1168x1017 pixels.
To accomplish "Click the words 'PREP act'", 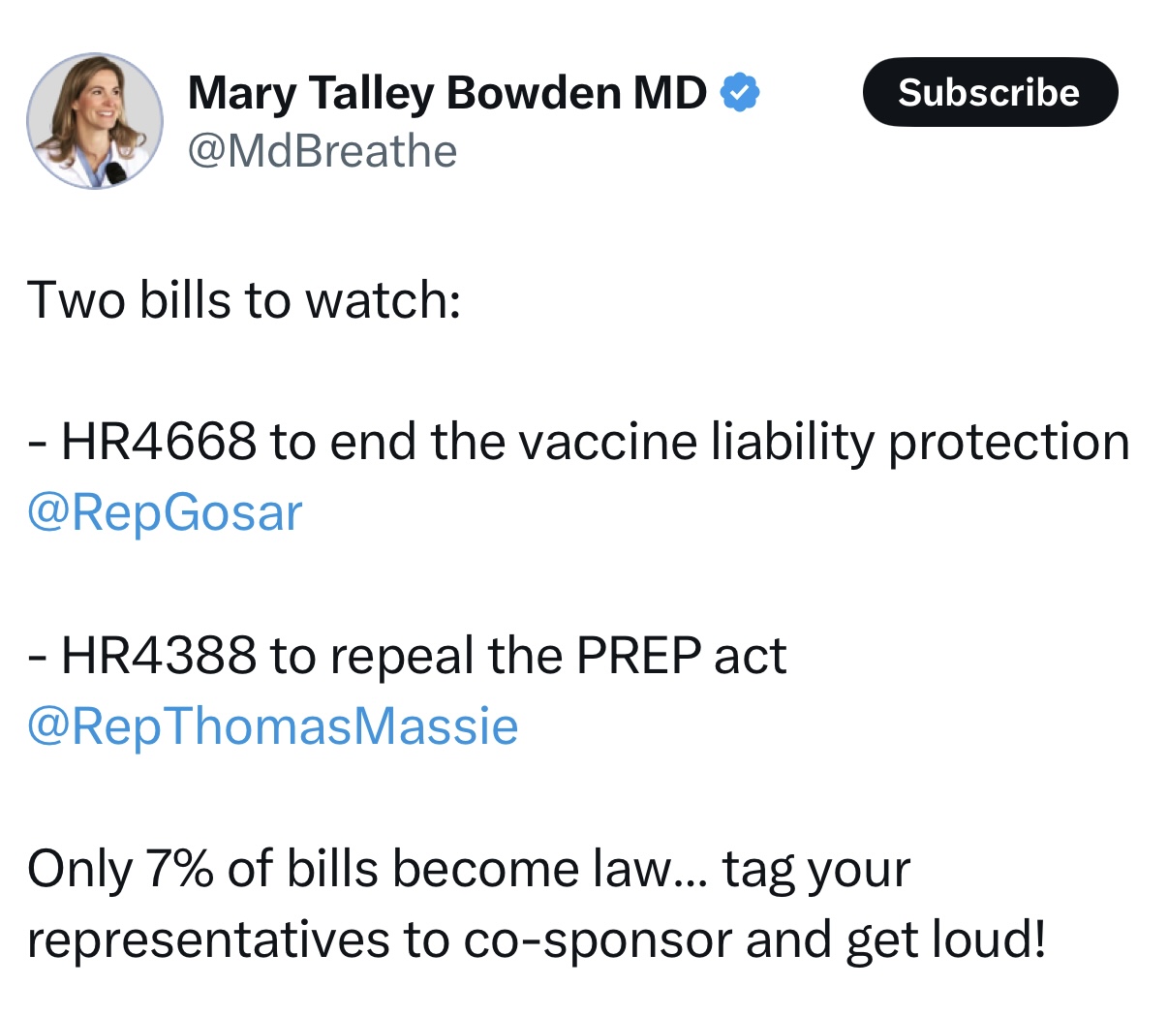I will pos(682,656).
